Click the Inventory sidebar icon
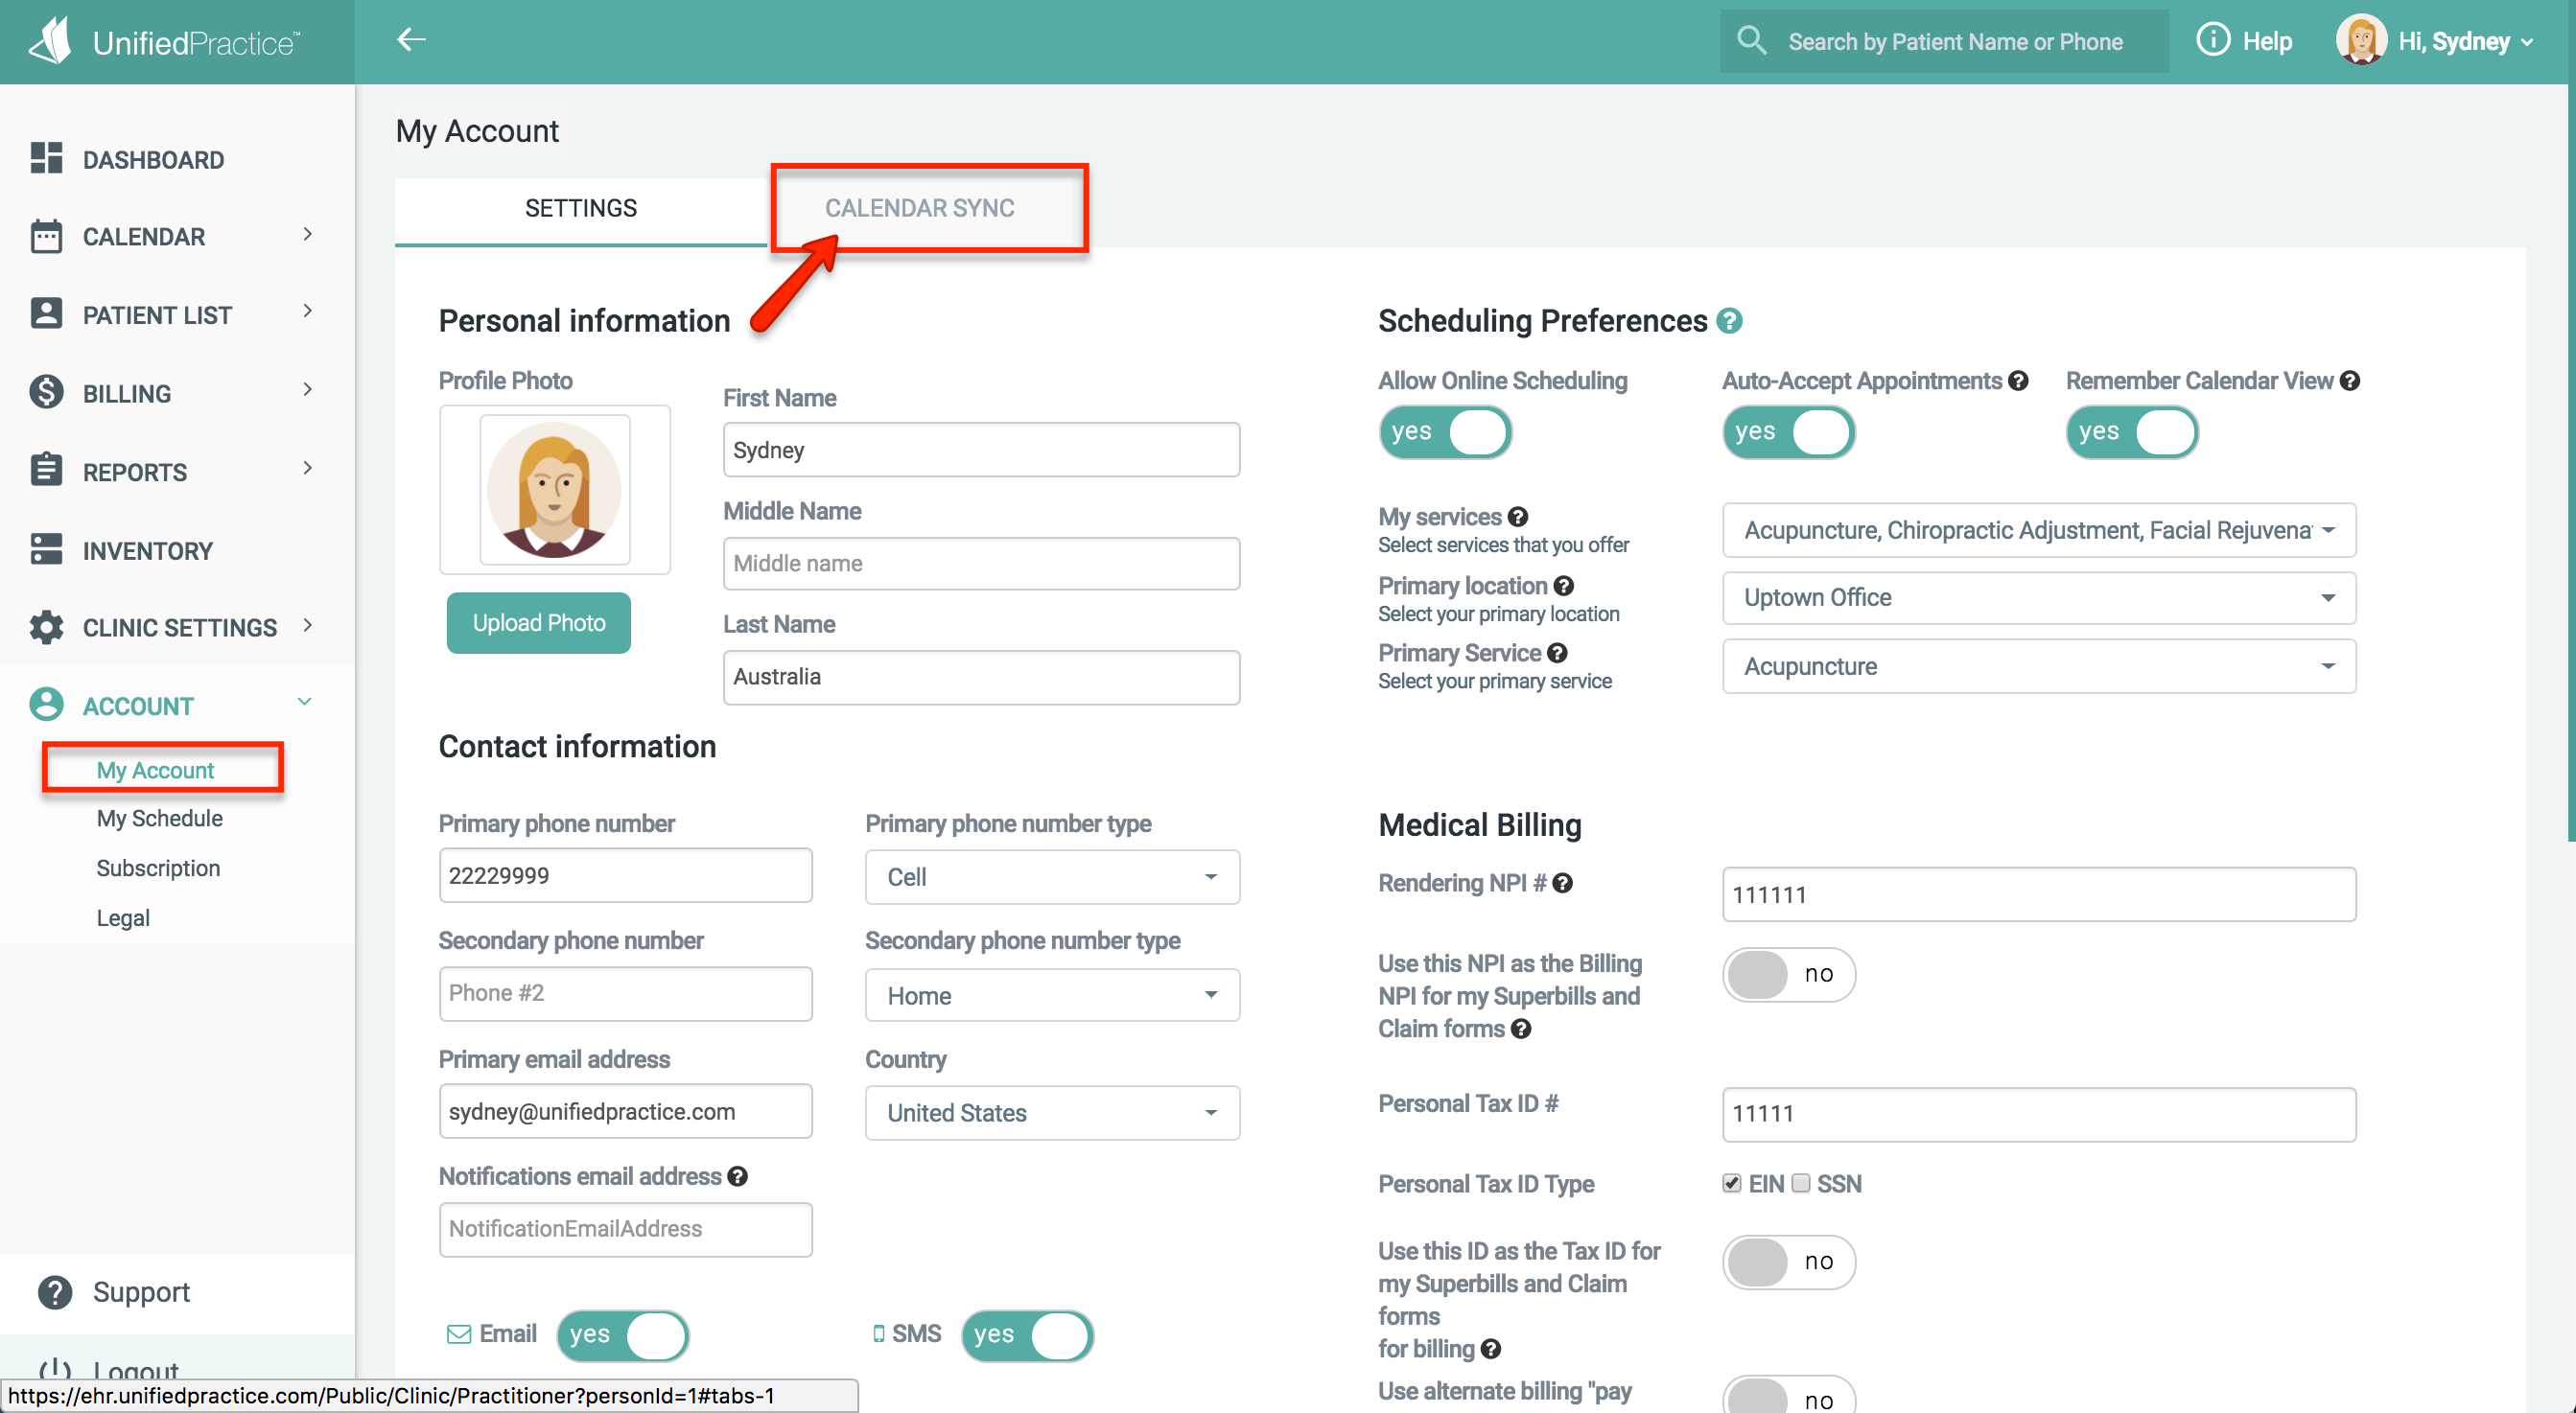This screenshot has height=1413, width=2576. point(46,549)
